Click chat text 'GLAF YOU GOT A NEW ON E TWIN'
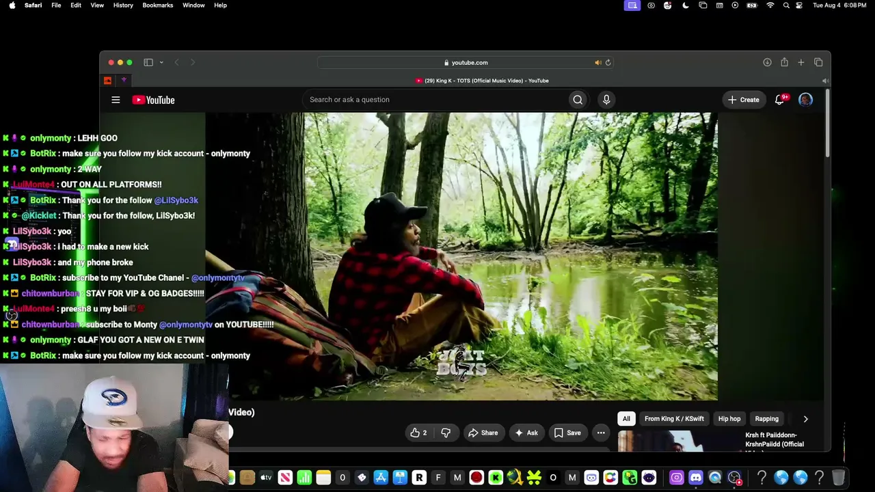The width and height of the screenshot is (875, 492). (141, 340)
